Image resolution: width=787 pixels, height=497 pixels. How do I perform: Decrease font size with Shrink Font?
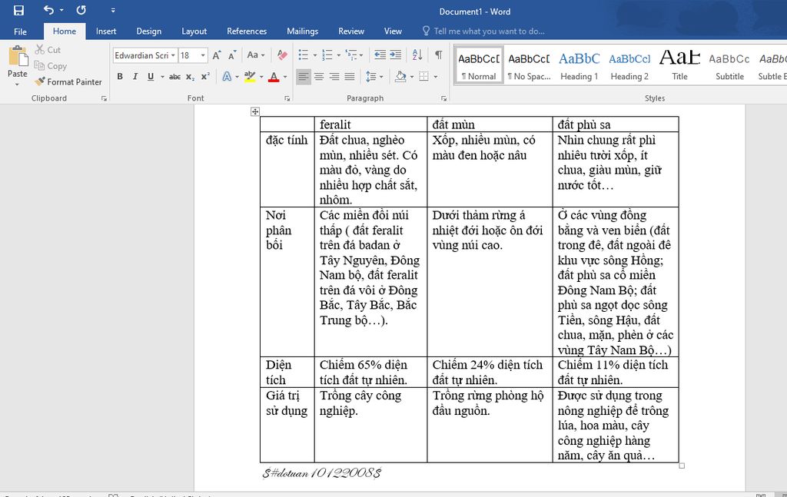232,55
